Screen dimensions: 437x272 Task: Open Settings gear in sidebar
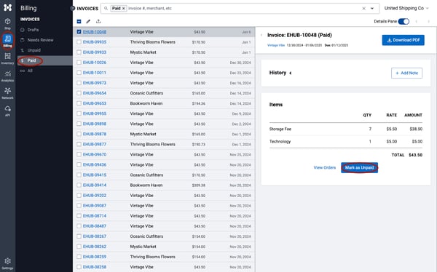[x=7, y=263]
